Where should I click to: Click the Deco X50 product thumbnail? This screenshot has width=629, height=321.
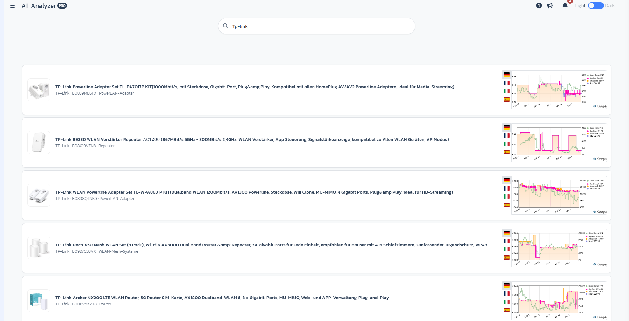39,248
